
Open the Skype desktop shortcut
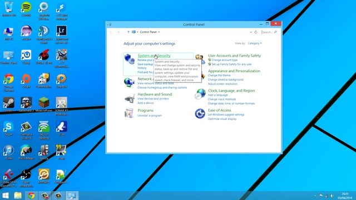coord(9,128)
